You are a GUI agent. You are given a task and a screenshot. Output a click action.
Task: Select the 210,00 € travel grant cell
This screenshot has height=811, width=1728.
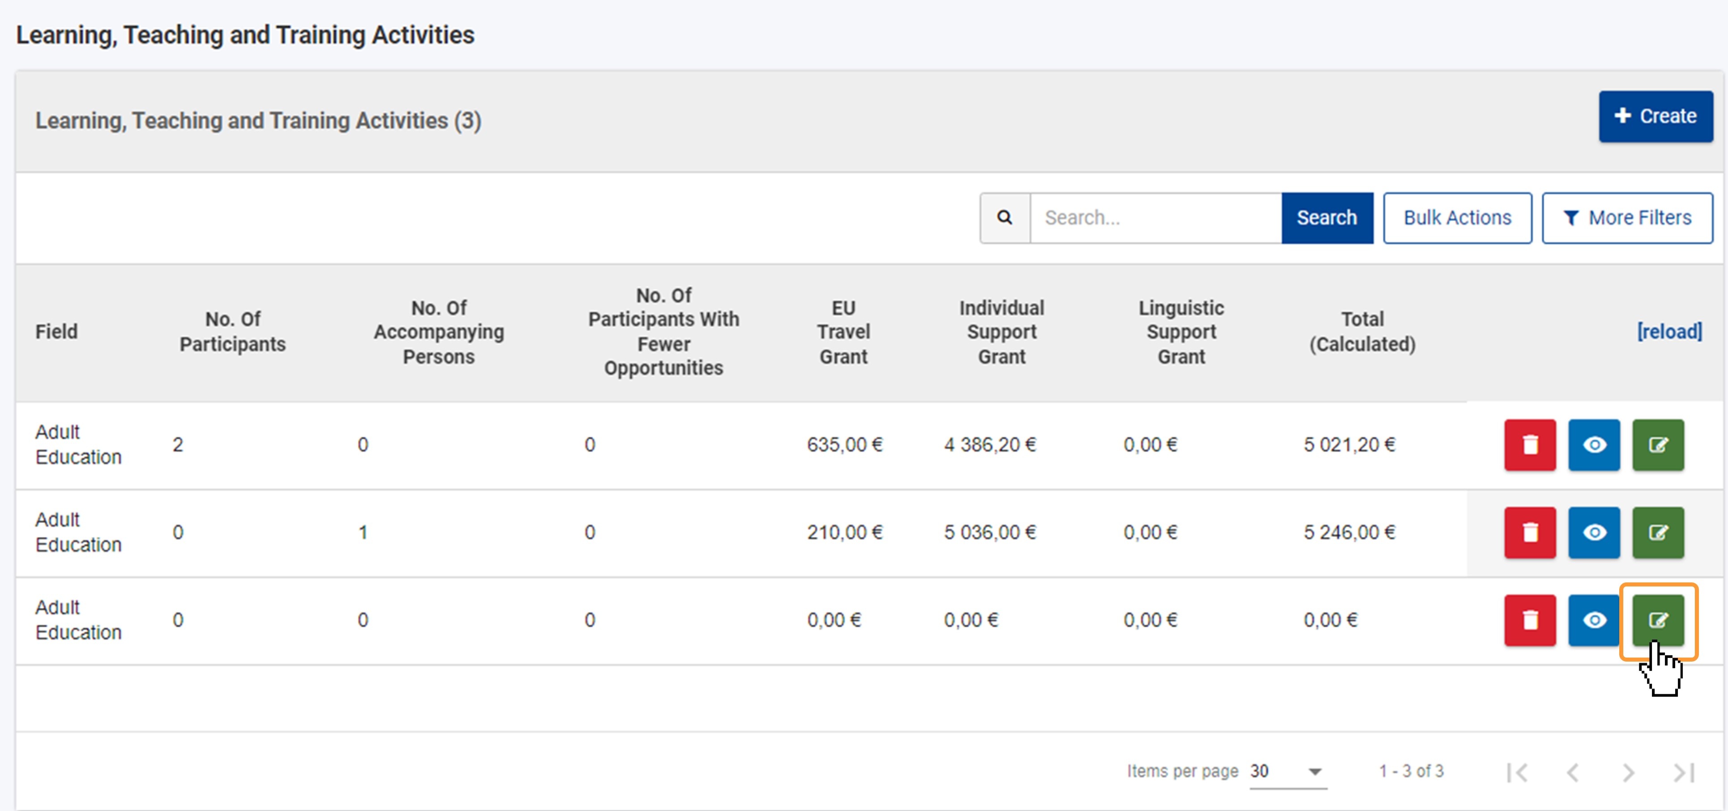845,533
